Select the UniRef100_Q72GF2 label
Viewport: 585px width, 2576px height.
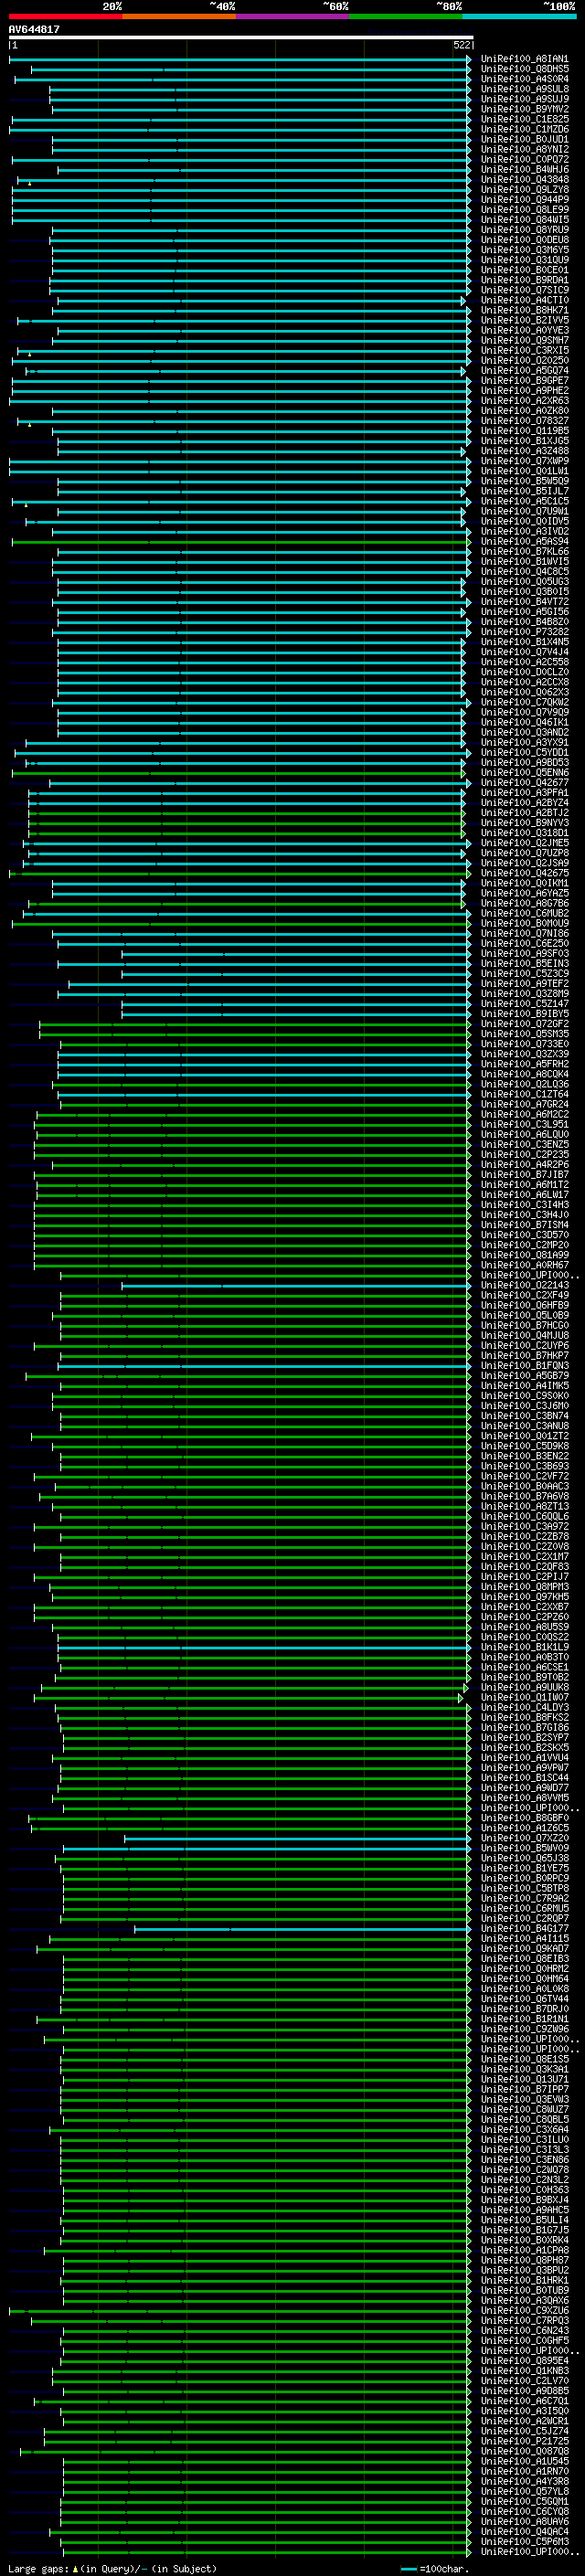(x=524, y=1024)
